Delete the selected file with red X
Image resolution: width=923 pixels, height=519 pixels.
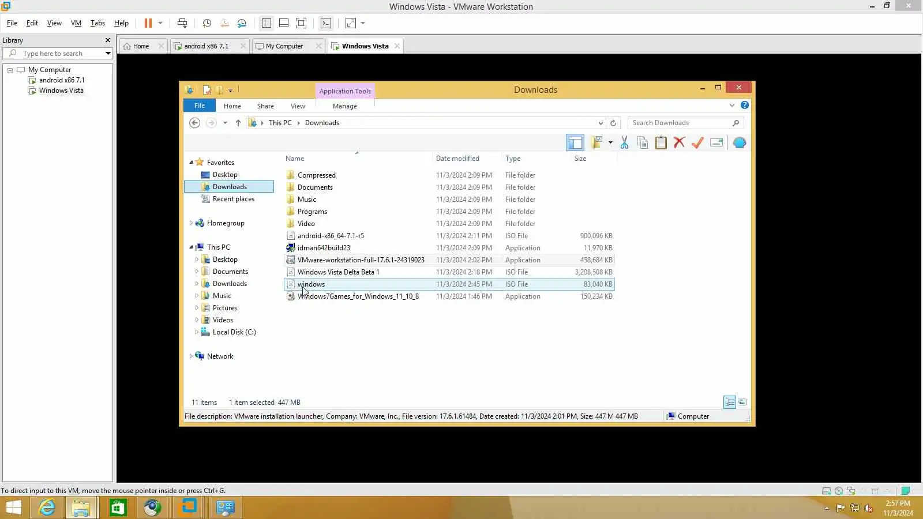click(x=680, y=142)
